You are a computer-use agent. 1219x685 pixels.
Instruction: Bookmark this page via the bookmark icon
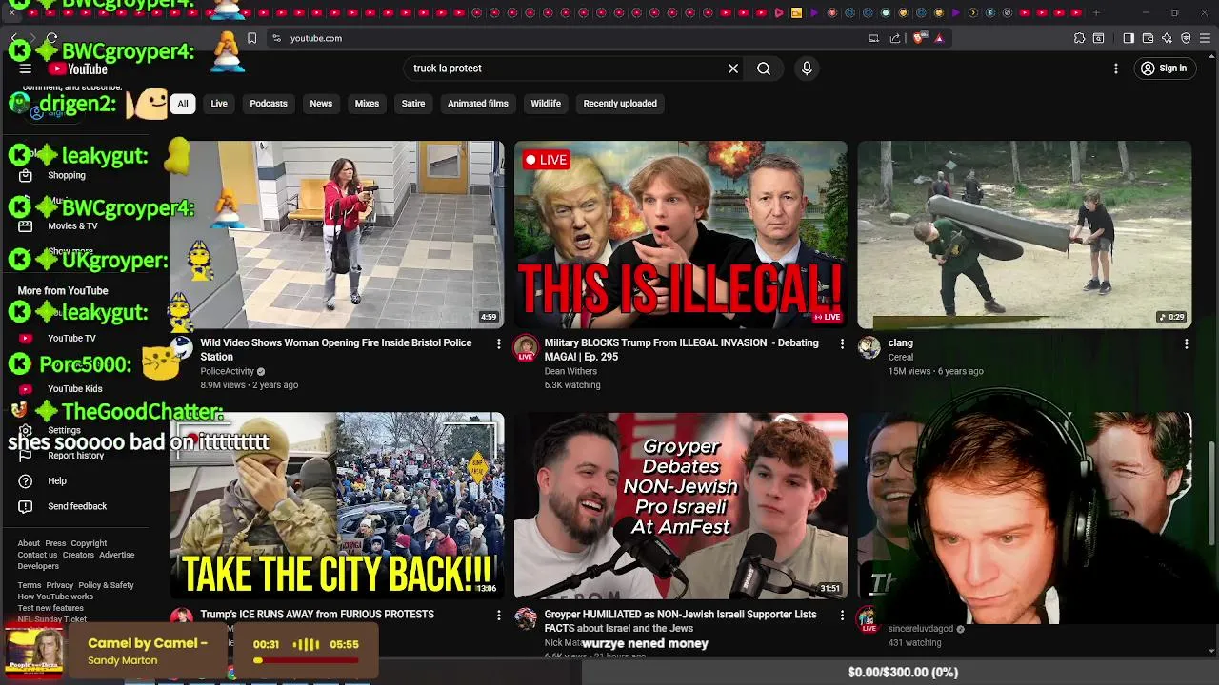click(251, 38)
